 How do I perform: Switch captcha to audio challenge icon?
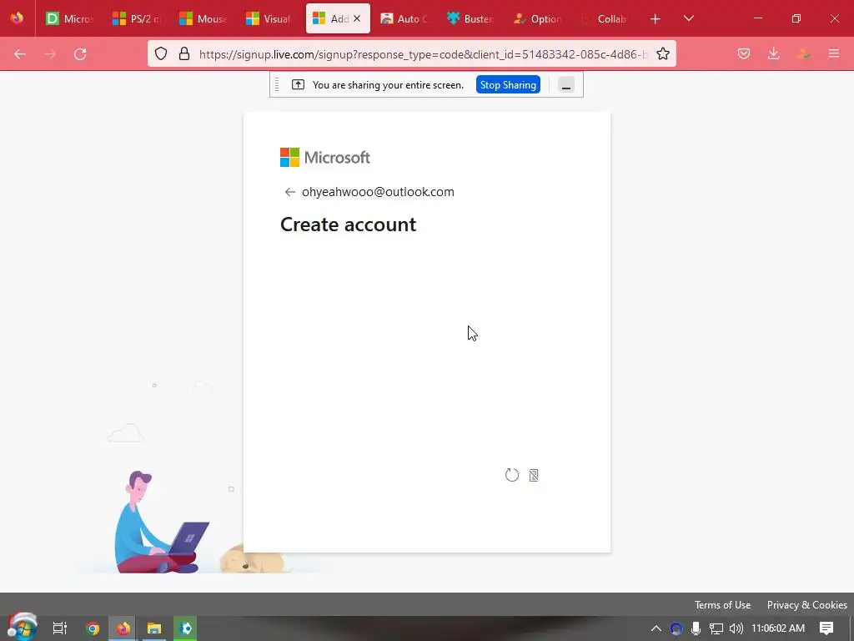[534, 475]
